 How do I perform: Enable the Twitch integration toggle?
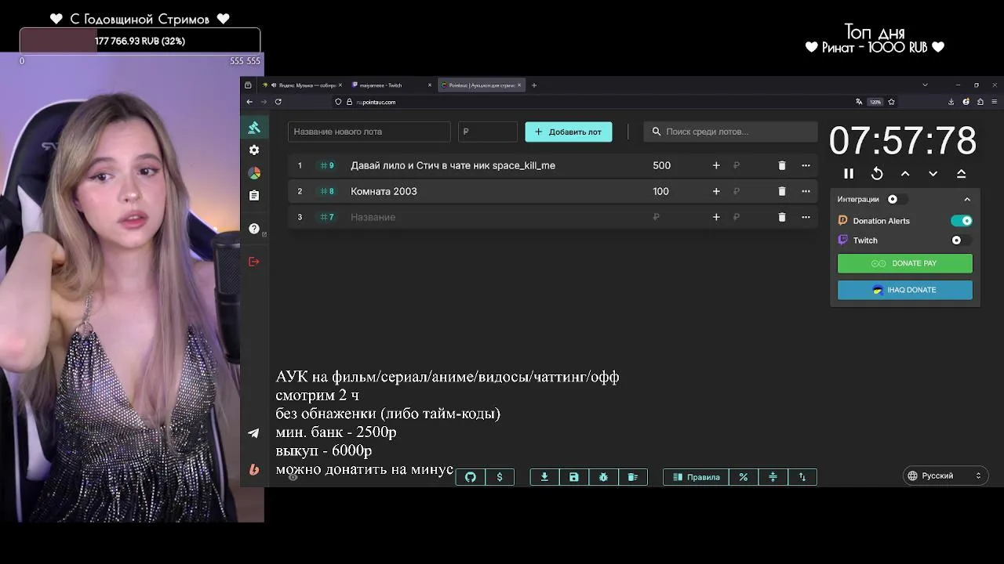960,240
